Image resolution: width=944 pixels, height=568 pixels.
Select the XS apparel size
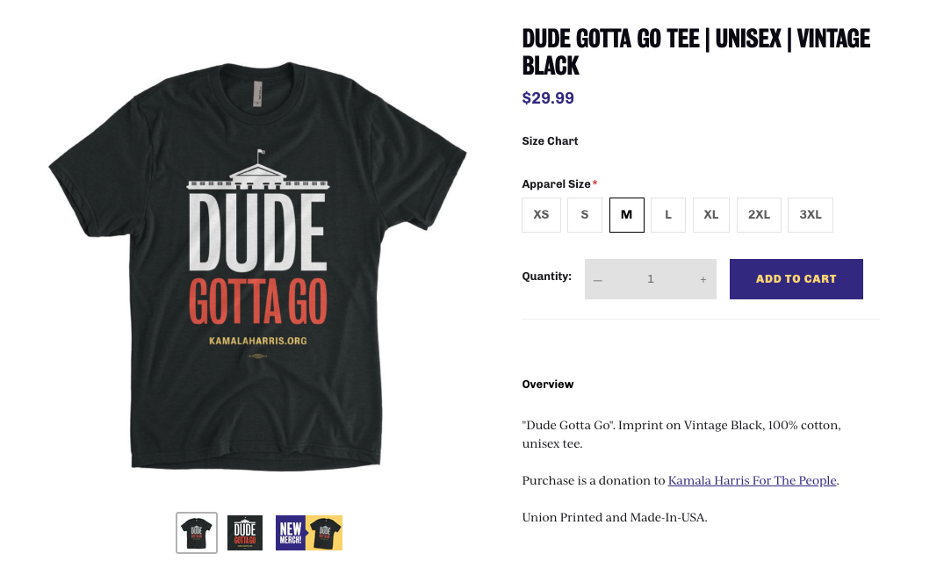coord(541,214)
